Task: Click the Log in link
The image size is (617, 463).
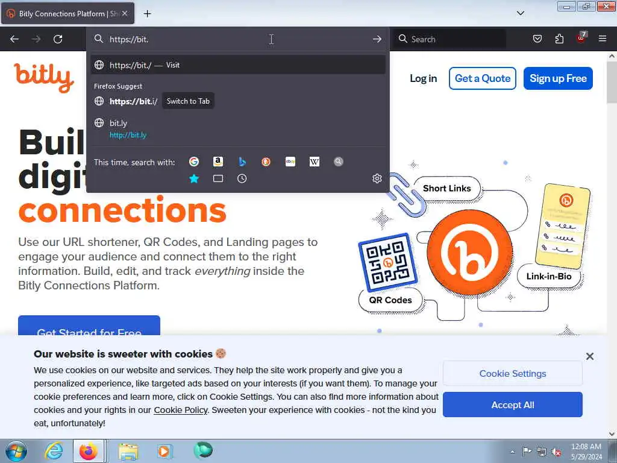Action: [424, 78]
